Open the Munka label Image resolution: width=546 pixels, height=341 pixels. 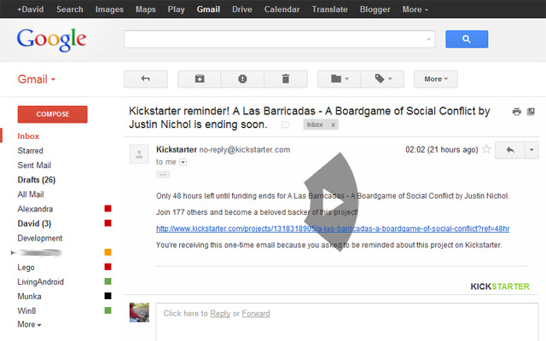(x=29, y=297)
